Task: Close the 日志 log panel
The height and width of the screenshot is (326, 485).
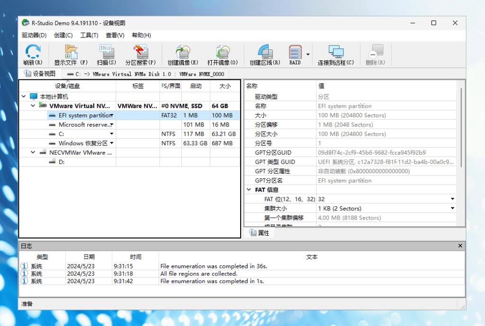Action: tap(460, 246)
